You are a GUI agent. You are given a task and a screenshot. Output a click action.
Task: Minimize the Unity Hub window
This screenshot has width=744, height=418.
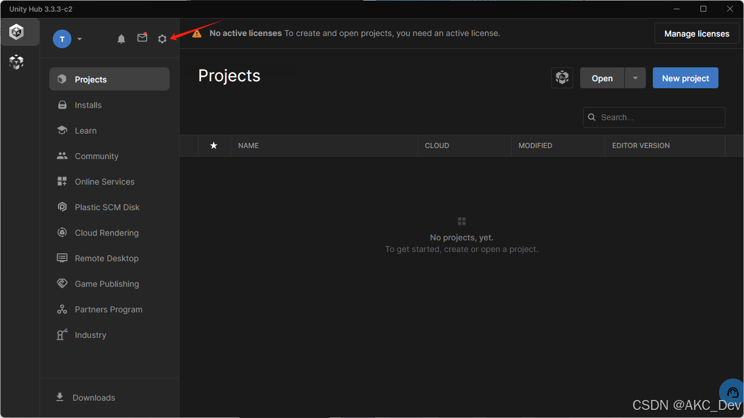pos(677,9)
